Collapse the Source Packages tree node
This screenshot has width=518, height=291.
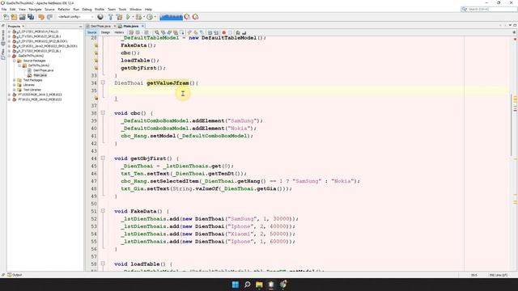[x=15, y=61]
